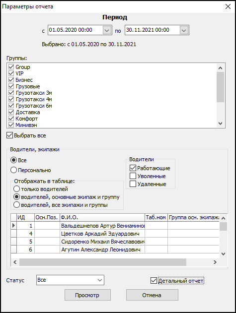The width and height of the screenshot is (236, 313).
Task: Select the Все radio button
Action: coord(13,160)
